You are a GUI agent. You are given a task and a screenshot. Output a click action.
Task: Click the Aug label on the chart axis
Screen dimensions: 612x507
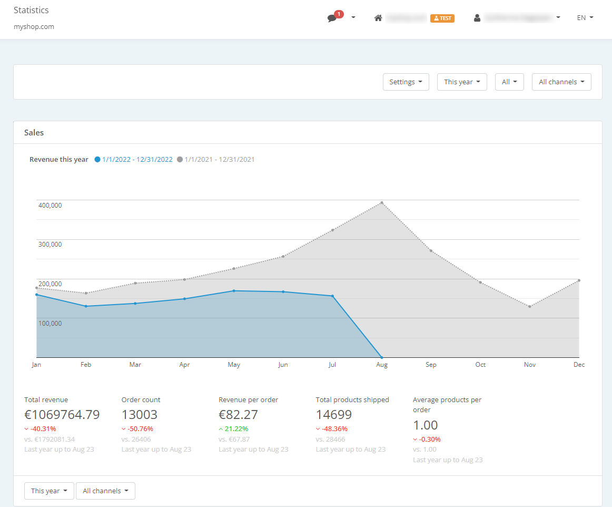(x=382, y=364)
